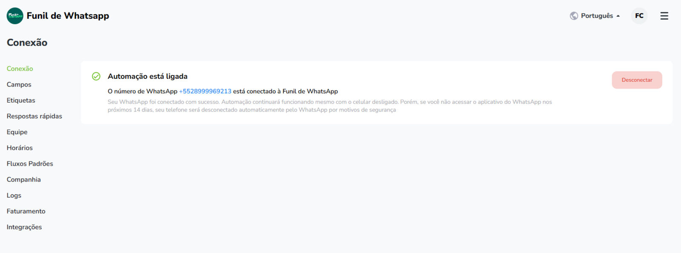Open the +5528999969213 phone number link
This screenshot has width=681, height=253.
pyautogui.click(x=205, y=91)
